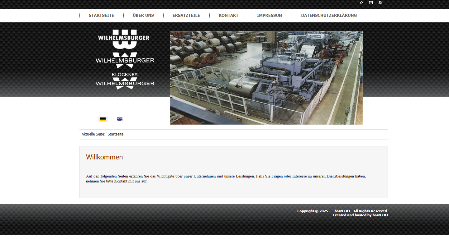The height and width of the screenshot is (239, 449).
Task: Click the Startseite breadcrumb
Action: click(x=116, y=135)
